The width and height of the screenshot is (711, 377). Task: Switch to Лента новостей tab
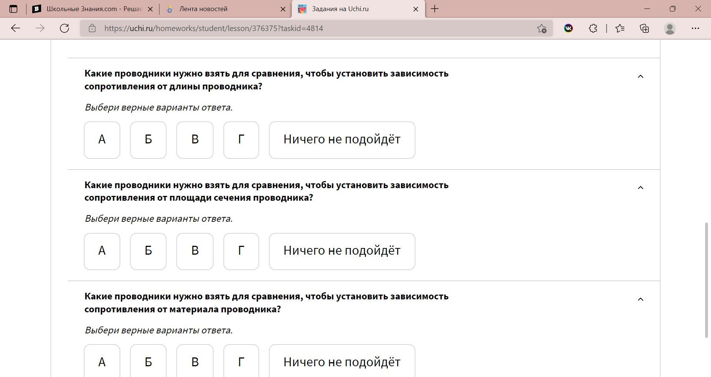click(226, 9)
